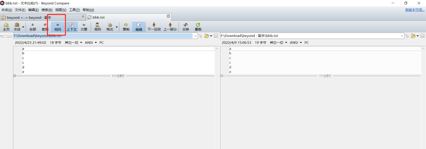Open the 主页 home toolbar icon

[x=6, y=27]
